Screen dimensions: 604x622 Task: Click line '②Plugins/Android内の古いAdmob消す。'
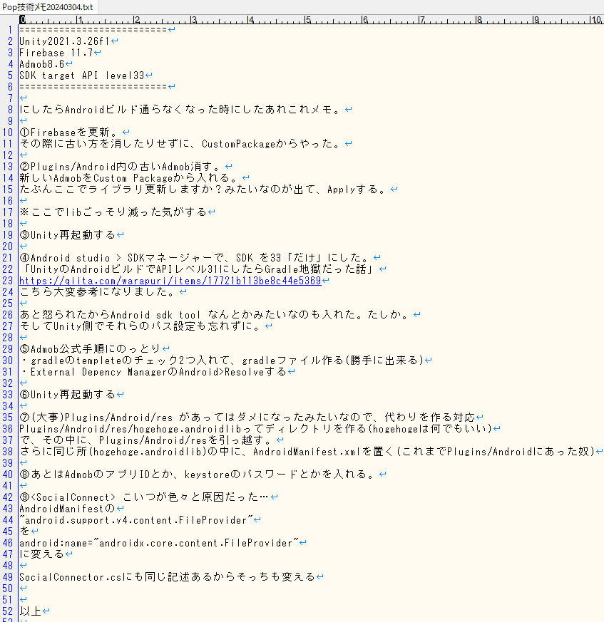[121, 166]
